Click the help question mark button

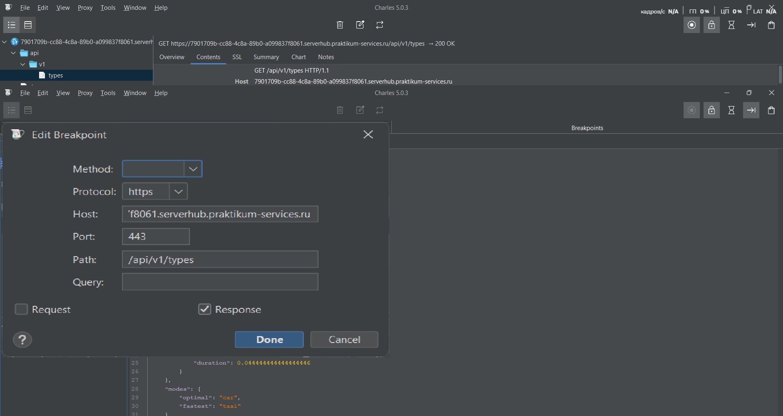tap(22, 339)
